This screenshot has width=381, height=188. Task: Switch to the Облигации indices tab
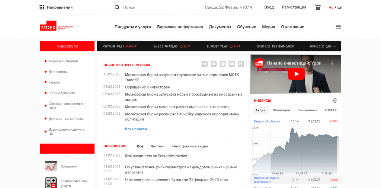(281, 110)
